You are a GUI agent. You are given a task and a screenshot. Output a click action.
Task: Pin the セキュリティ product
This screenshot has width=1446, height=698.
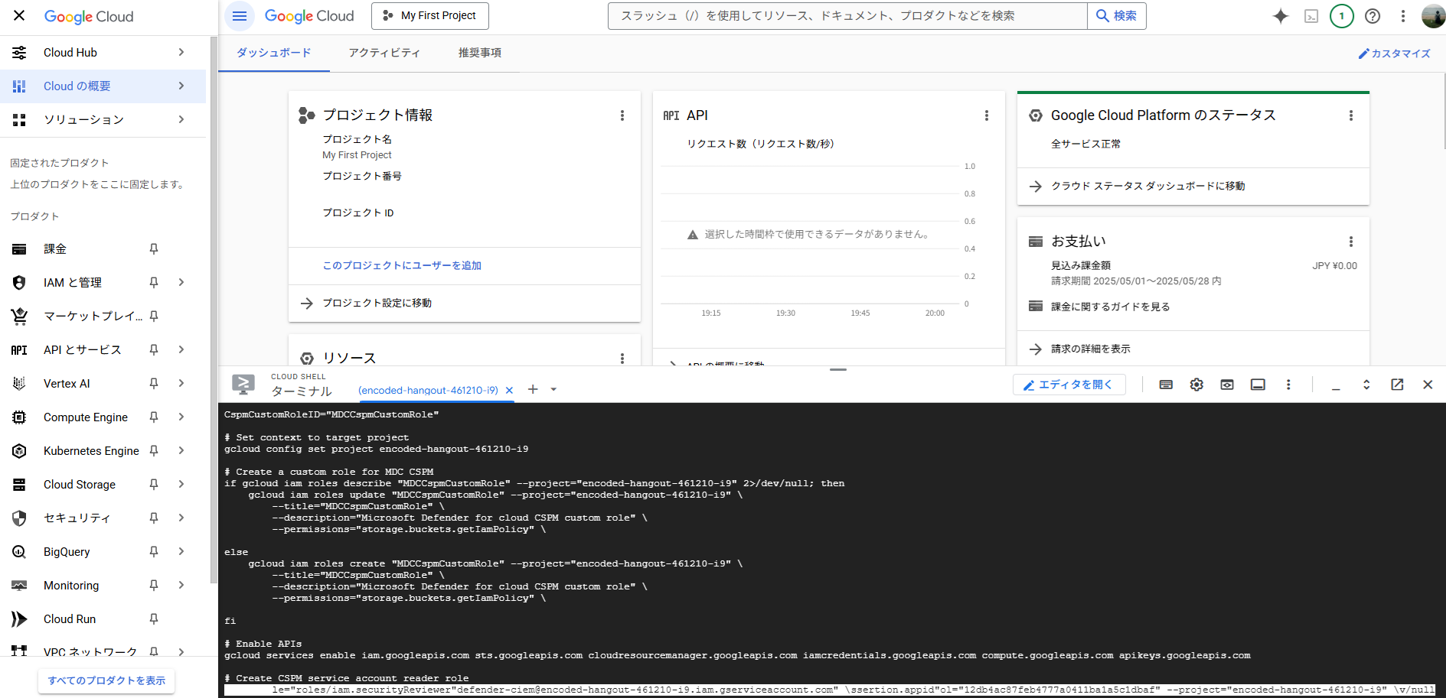(154, 518)
